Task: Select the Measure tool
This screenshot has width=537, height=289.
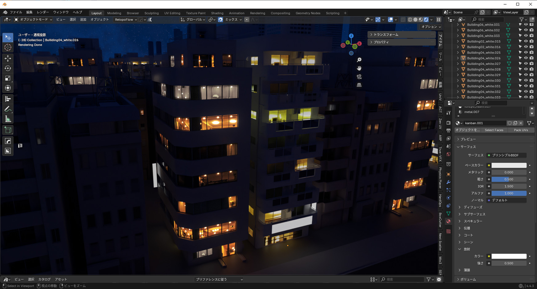Action: pos(8,119)
